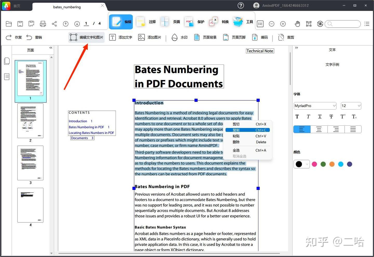Share the PDF using the share icon
The width and height of the screenshot is (374, 257).
coord(54,24)
